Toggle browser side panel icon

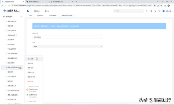pyautogui.click(x=165, y=5)
